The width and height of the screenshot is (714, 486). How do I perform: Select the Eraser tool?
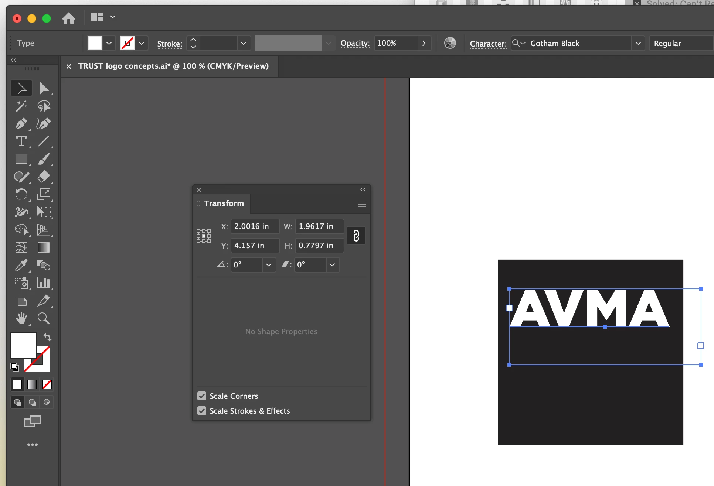(44, 177)
